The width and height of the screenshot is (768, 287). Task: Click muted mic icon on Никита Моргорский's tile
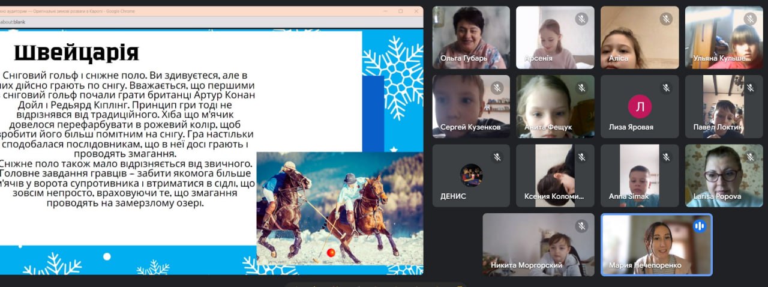[x=581, y=226]
